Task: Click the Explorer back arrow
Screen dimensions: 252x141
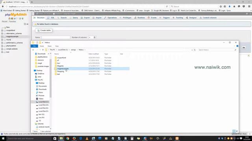Action: 33,50
